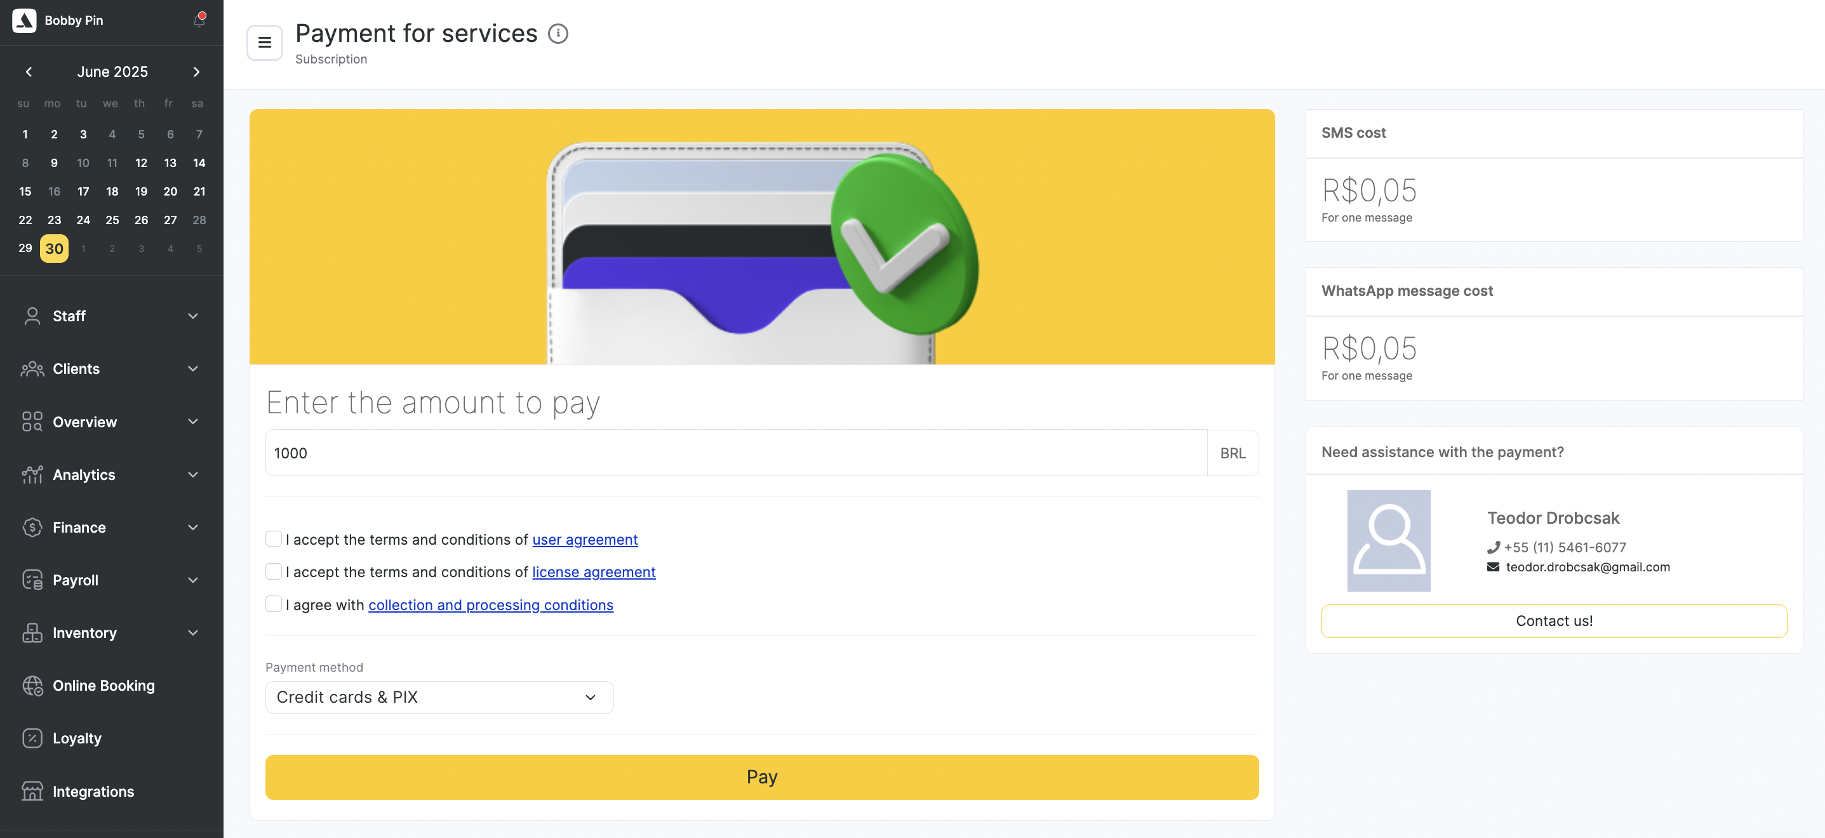Click the Online Booking globe icon
This screenshot has width=1825, height=838.
coord(32,686)
